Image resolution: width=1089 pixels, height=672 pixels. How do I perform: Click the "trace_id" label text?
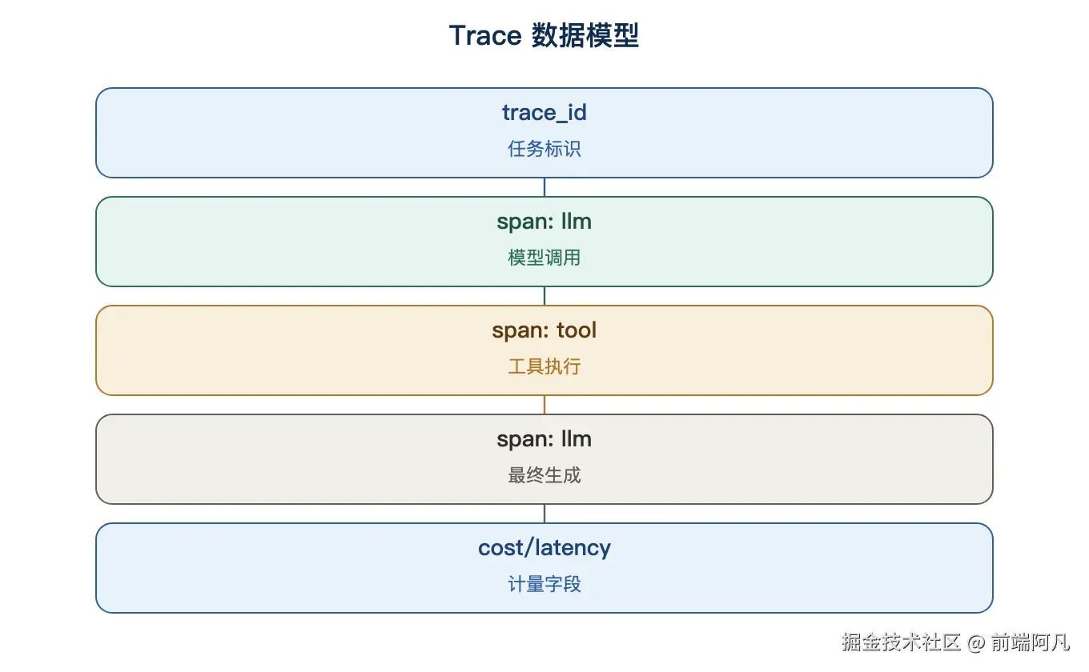[x=544, y=113]
